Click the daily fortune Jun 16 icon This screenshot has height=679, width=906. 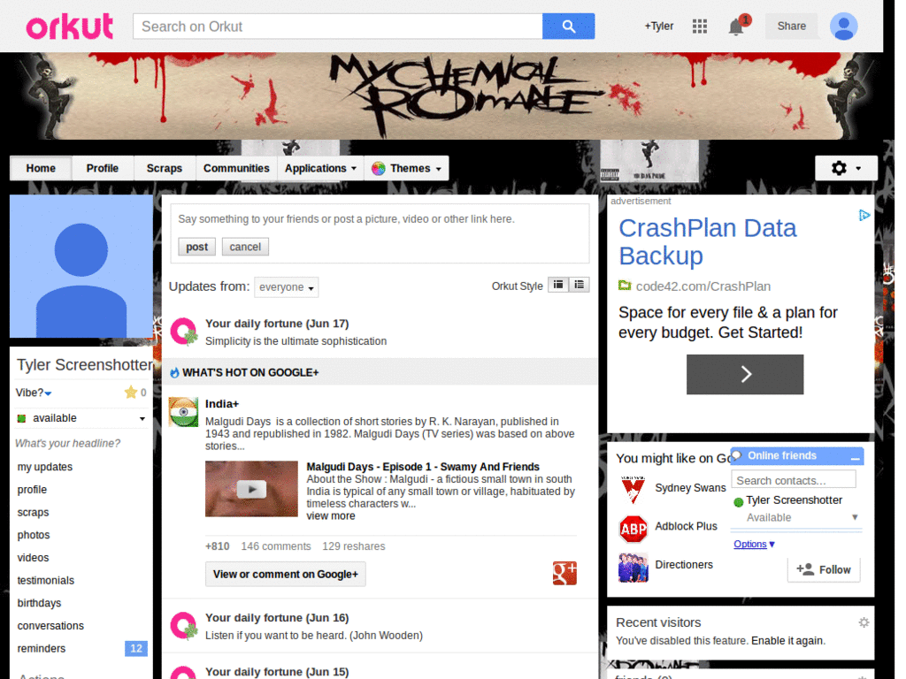point(184,627)
